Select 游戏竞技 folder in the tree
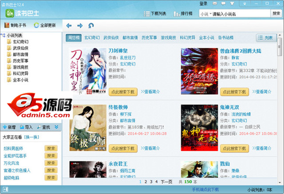 click(18, 67)
